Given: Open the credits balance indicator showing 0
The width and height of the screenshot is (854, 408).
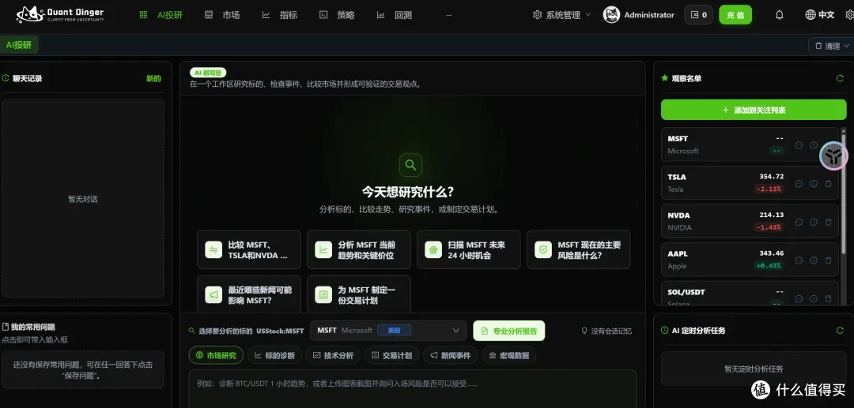Looking at the screenshot, I should [699, 15].
